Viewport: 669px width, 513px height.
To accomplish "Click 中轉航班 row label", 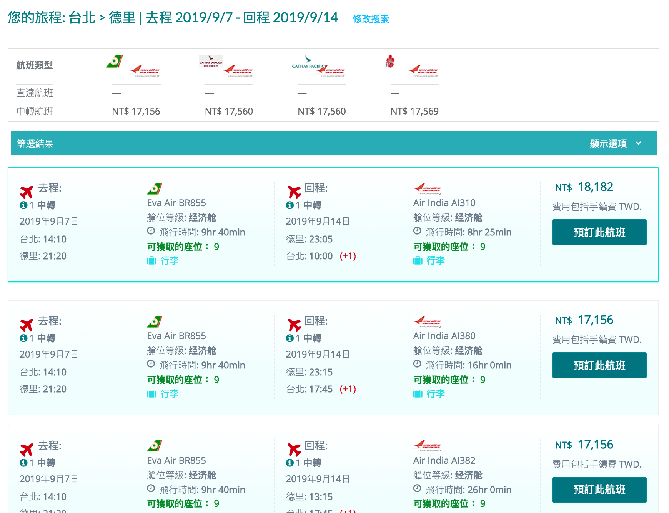I will coord(35,112).
